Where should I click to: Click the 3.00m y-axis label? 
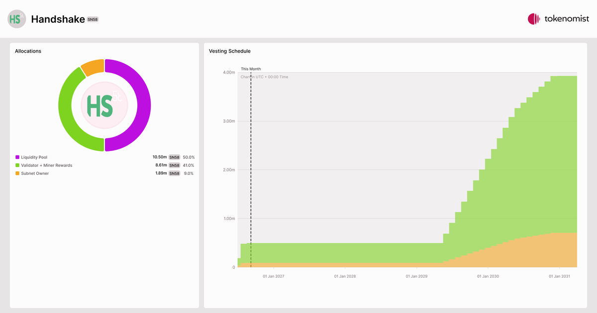tap(229, 121)
